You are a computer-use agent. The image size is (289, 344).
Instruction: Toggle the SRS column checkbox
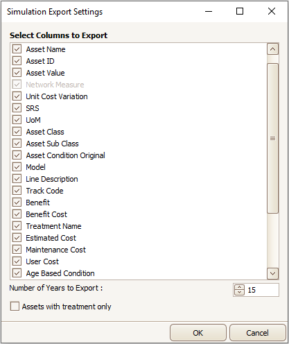point(17,108)
